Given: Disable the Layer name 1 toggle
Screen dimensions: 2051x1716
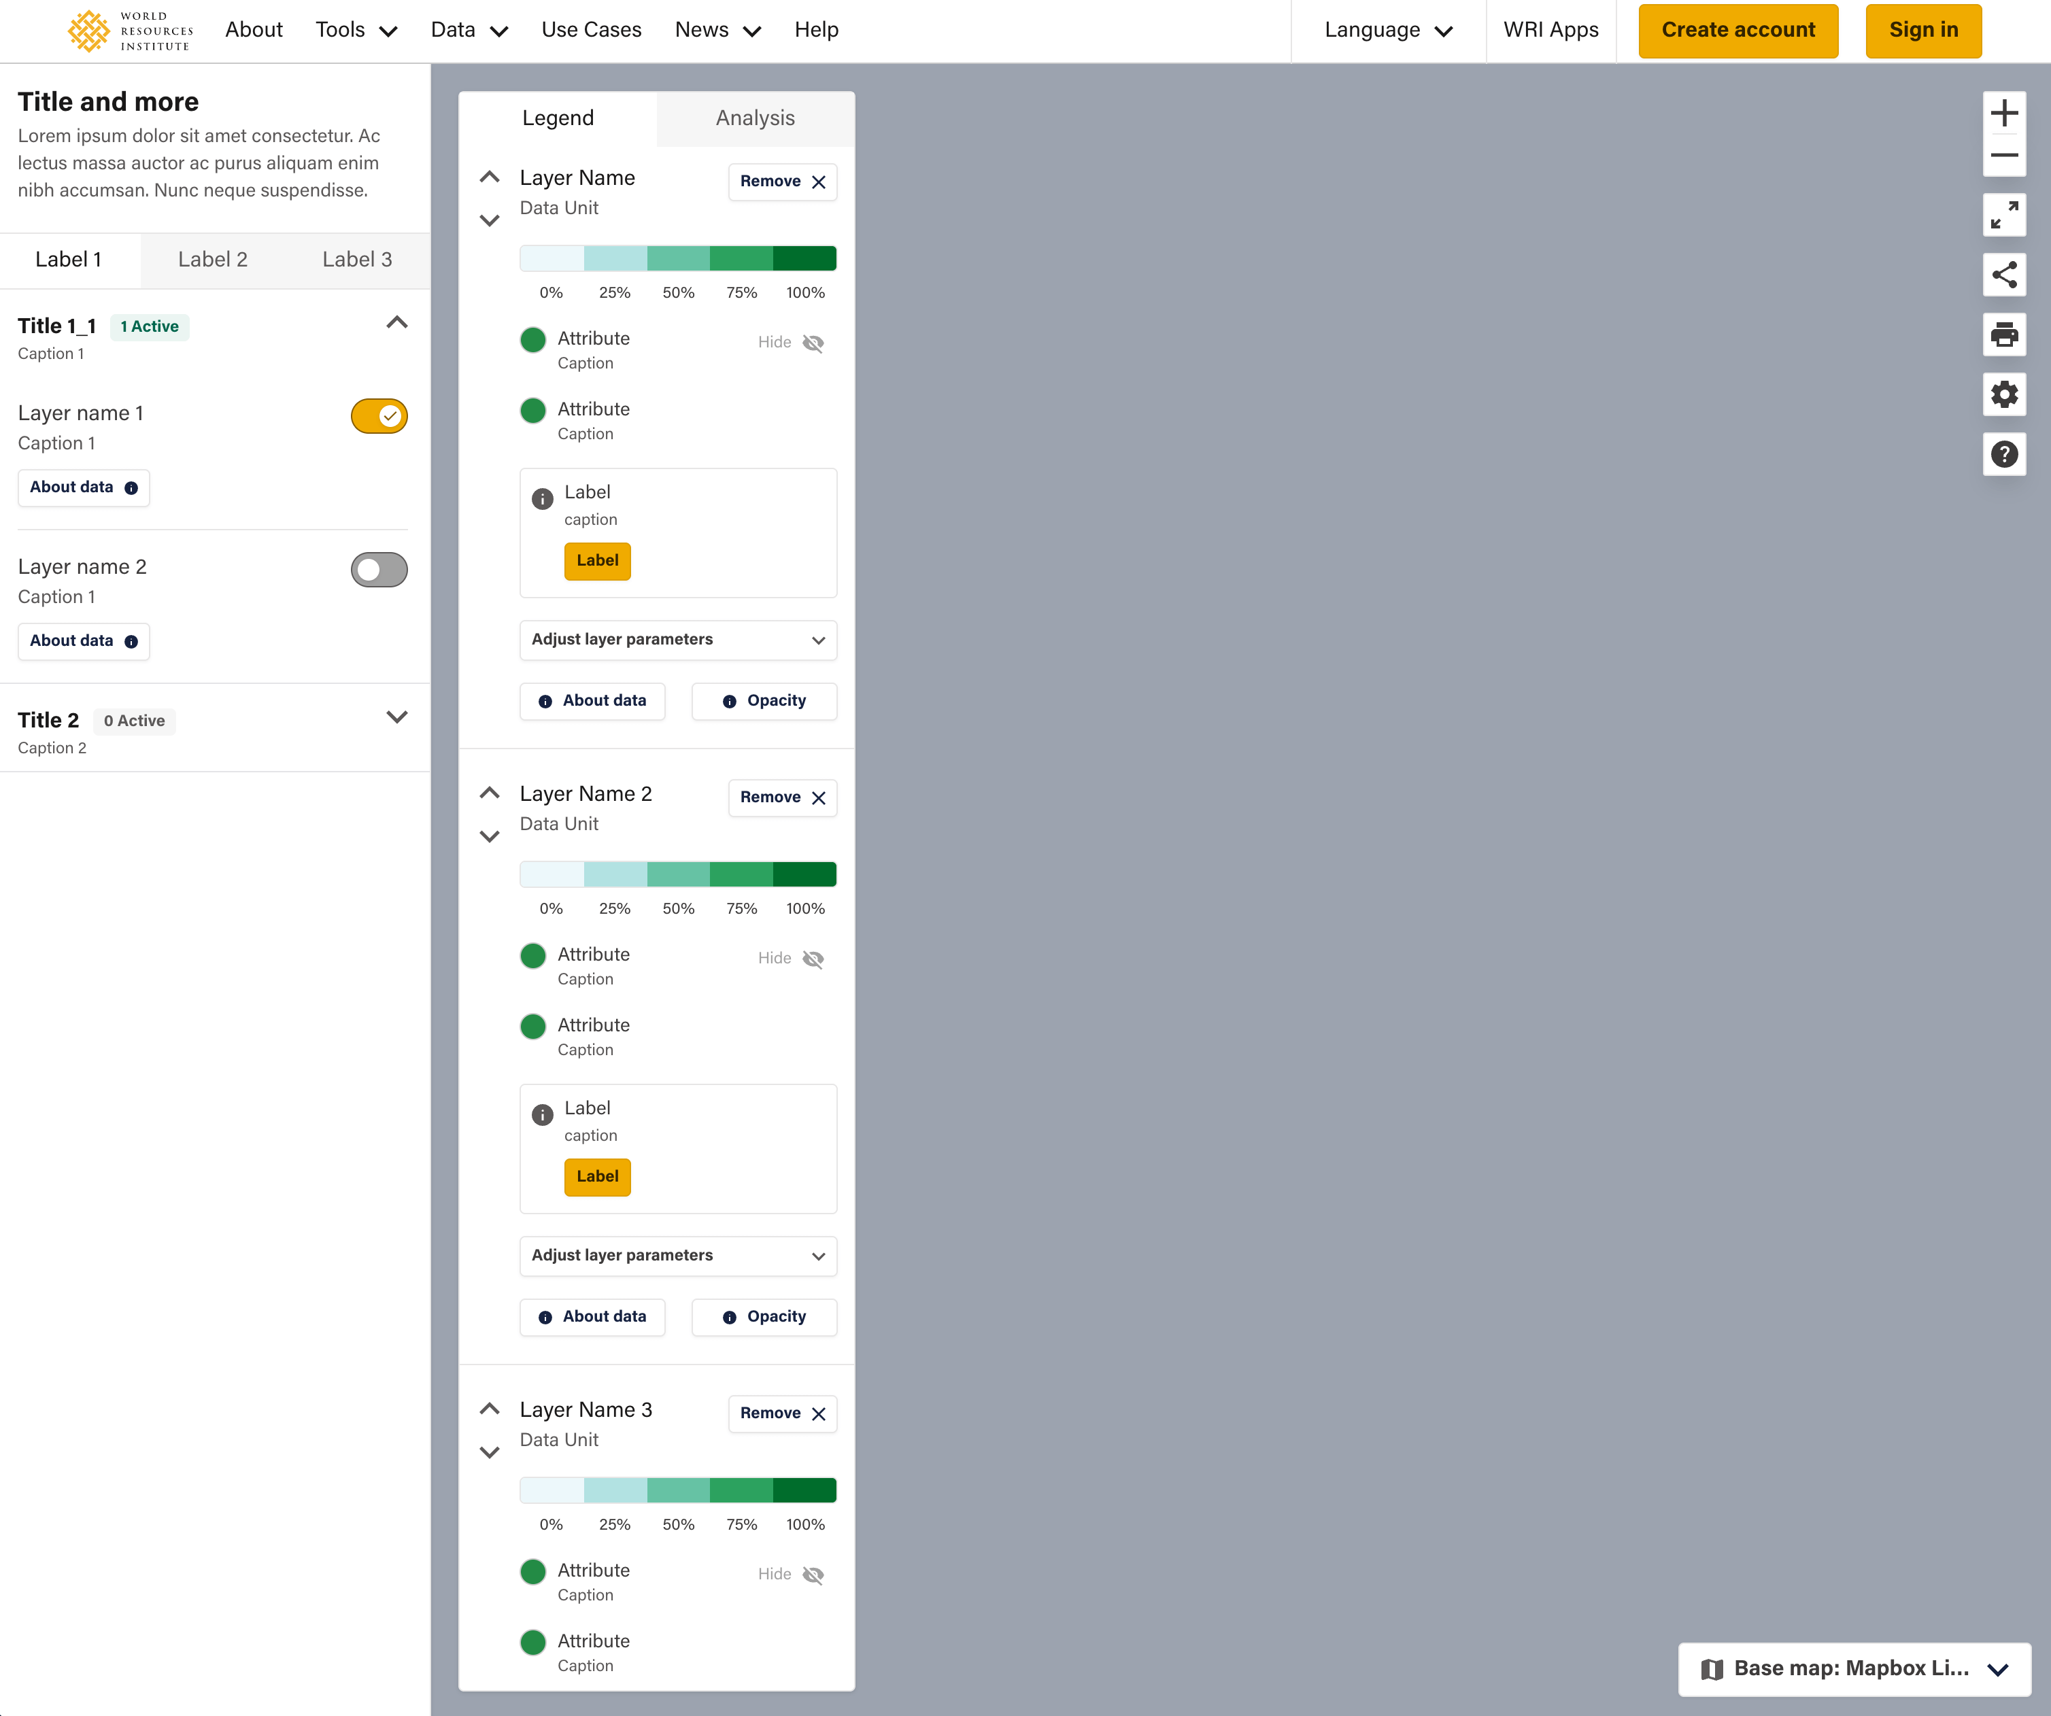Looking at the screenshot, I should click(378, 415).
